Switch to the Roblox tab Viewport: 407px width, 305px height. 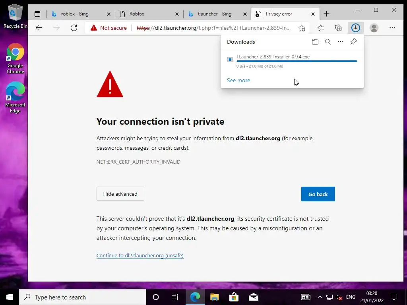137,14
